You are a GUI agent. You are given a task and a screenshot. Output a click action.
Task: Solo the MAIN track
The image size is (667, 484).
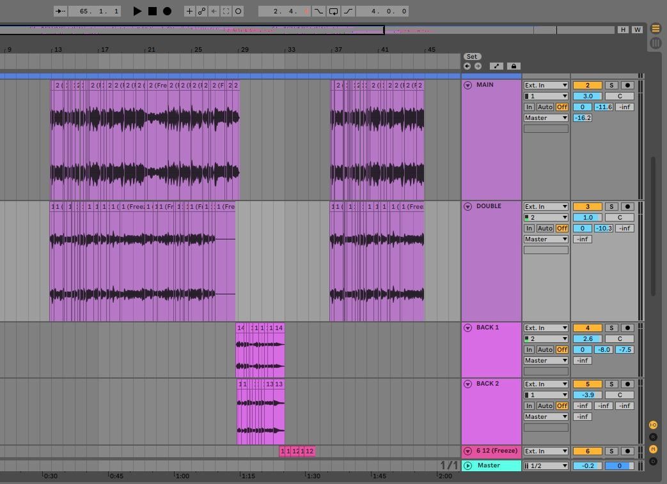click(x=611, y=86)
